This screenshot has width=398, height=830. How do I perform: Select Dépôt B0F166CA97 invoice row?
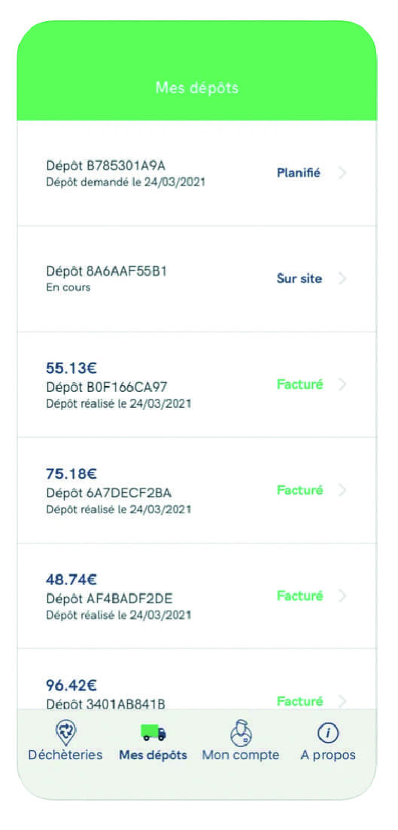(x=196, y=384)
